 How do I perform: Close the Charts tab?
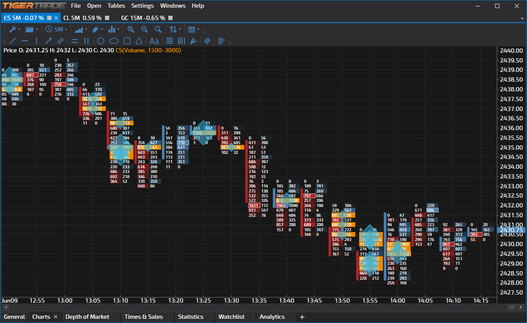pyautogui.click(x=55, y=317)
